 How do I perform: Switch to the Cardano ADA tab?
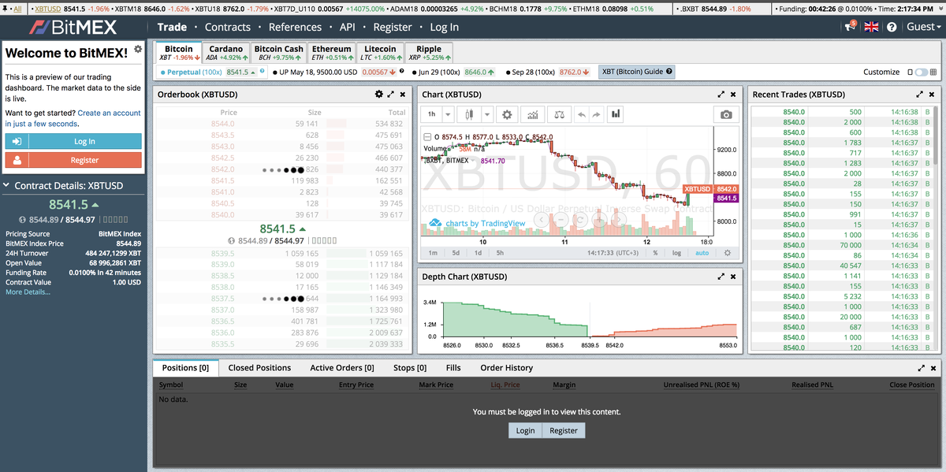point(225,52)
